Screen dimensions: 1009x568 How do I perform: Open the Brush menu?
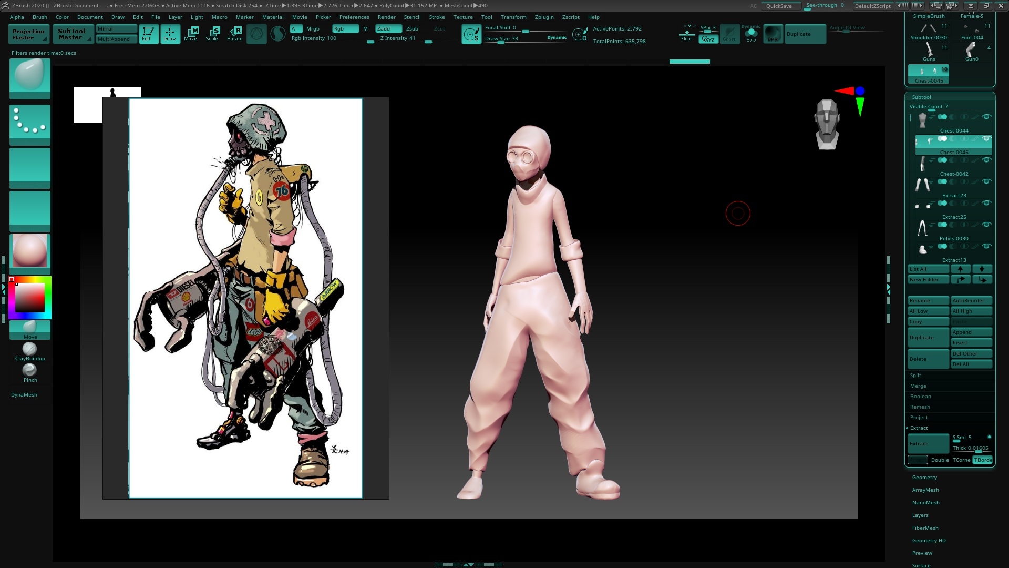40,17
